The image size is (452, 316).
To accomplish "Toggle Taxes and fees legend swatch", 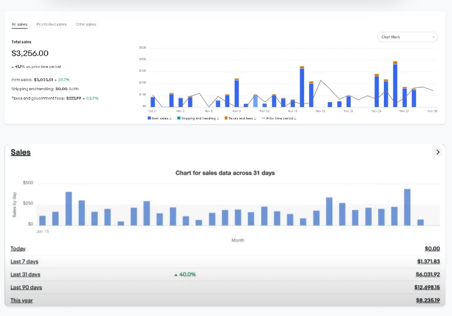I will pyautogui.click(x=226, y=118).
